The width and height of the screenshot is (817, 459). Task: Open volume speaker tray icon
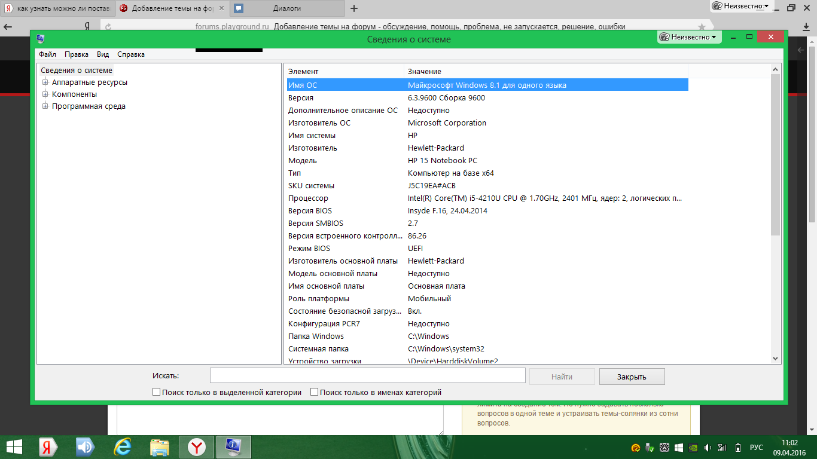708,448
